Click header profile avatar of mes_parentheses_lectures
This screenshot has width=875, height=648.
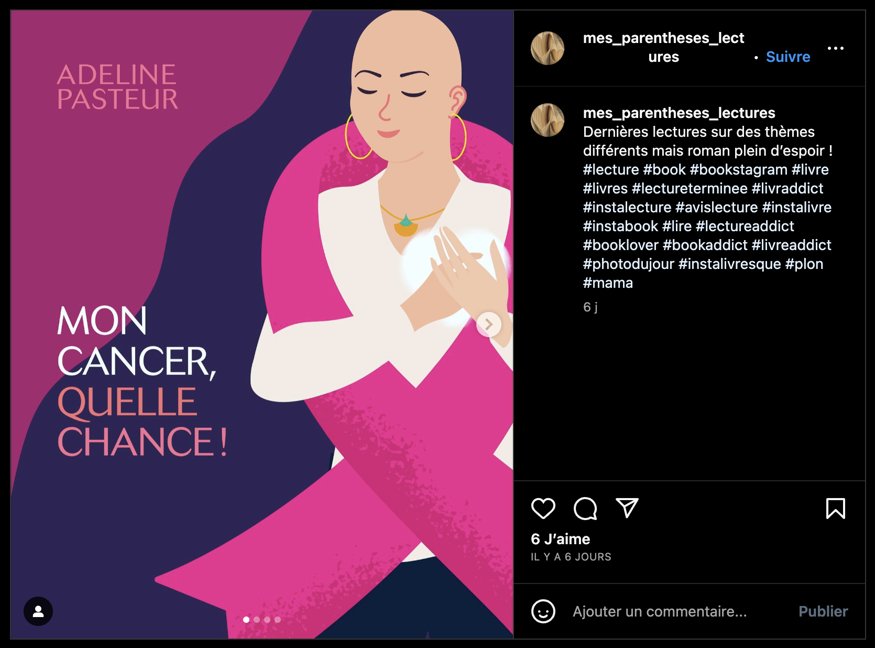pyautogui.click(x=548, y=48)
